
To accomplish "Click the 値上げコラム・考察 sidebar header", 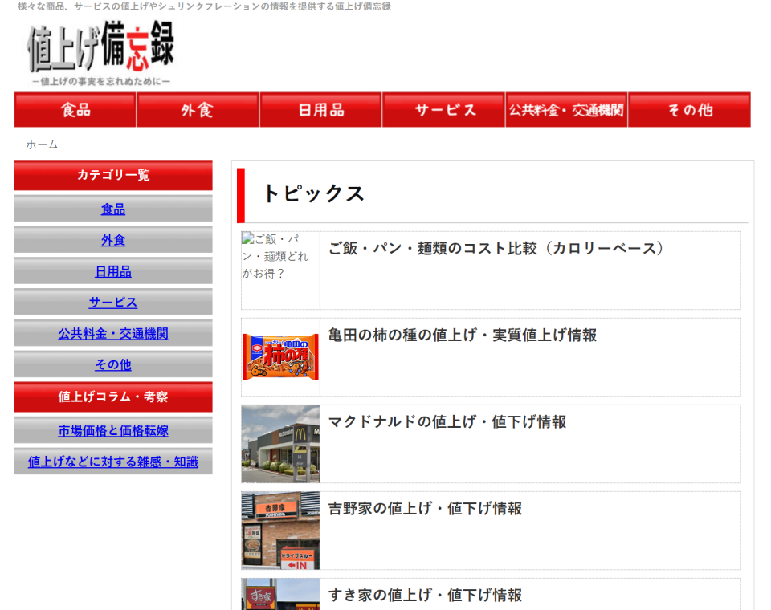I will (113, 396).
